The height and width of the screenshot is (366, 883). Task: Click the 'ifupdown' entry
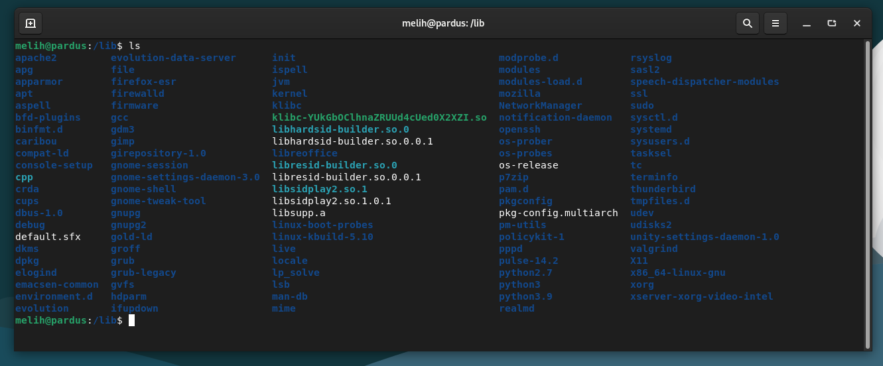[x=135, y=308]
